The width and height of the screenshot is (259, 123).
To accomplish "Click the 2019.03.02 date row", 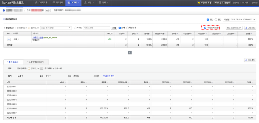I will point(130,91).
